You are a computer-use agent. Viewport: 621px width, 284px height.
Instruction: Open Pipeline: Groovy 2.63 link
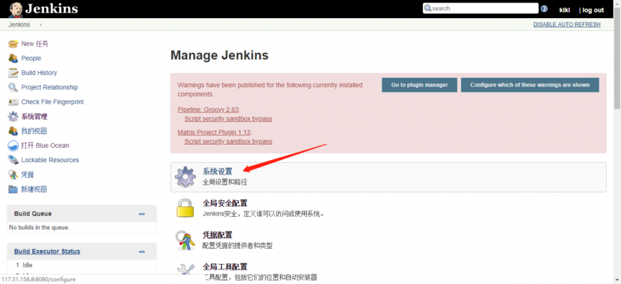tap(208, 109)
